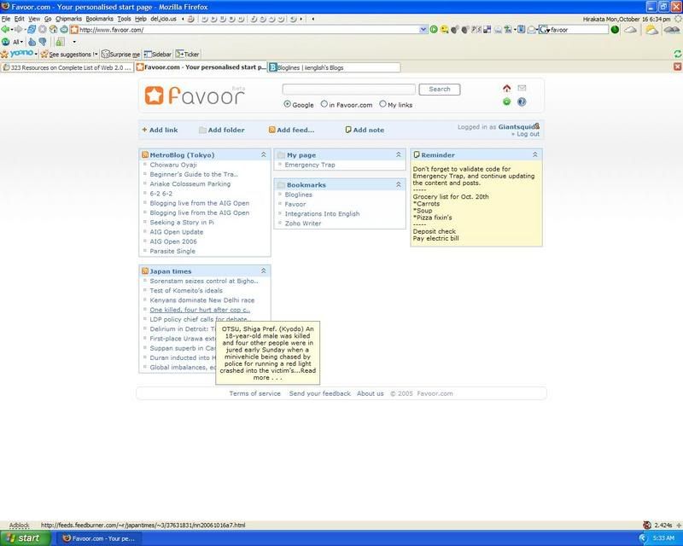Image resolution: width=683 pixels, height=546 pixels.
Task: Click StumbleUpon thumbs up icon
Action: [32, 42]
